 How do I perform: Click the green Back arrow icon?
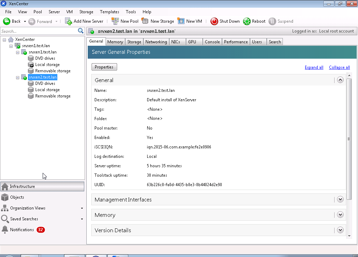(x=7, y=21)
